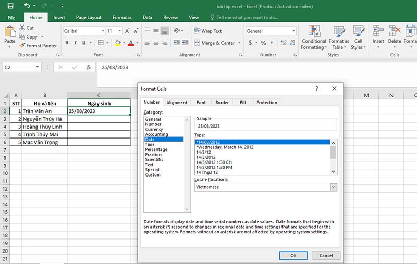Expand the Name Box dropdown arrow
This screenshot has height=264, width=417.
[38, 67]
